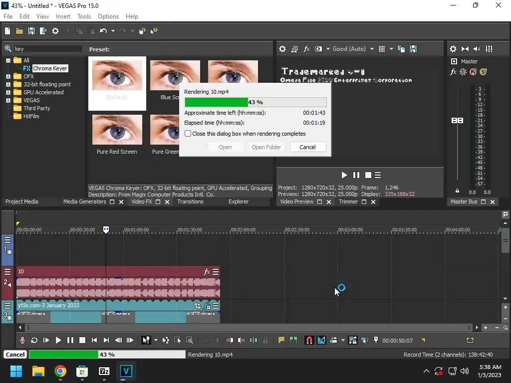Check Close this dialog box when rendering completes

point(188,134)
